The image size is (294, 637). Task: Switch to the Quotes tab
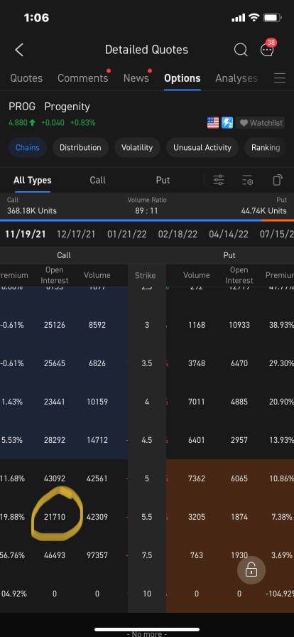(26, 78)
